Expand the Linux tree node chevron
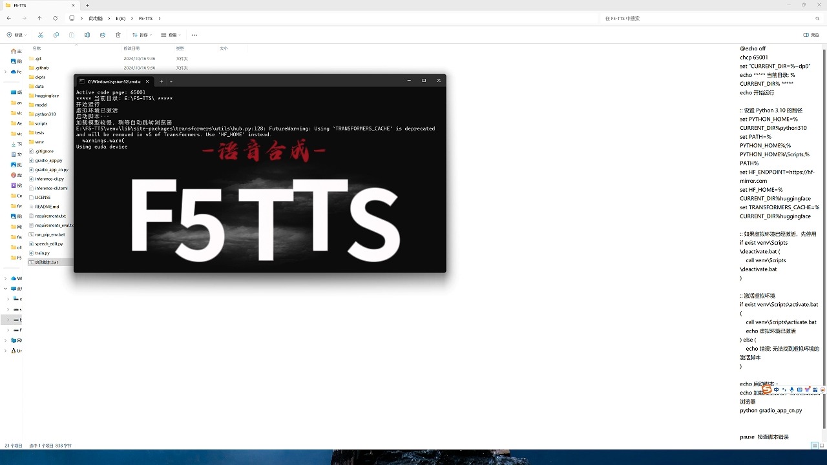The image size is (827, 465). (x=6, y=351)
